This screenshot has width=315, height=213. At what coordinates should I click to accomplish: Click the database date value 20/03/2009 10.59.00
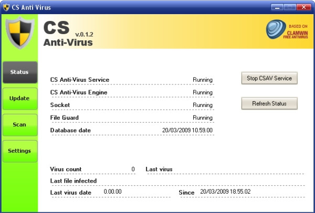pyautogui.click(x=187, y=130)
